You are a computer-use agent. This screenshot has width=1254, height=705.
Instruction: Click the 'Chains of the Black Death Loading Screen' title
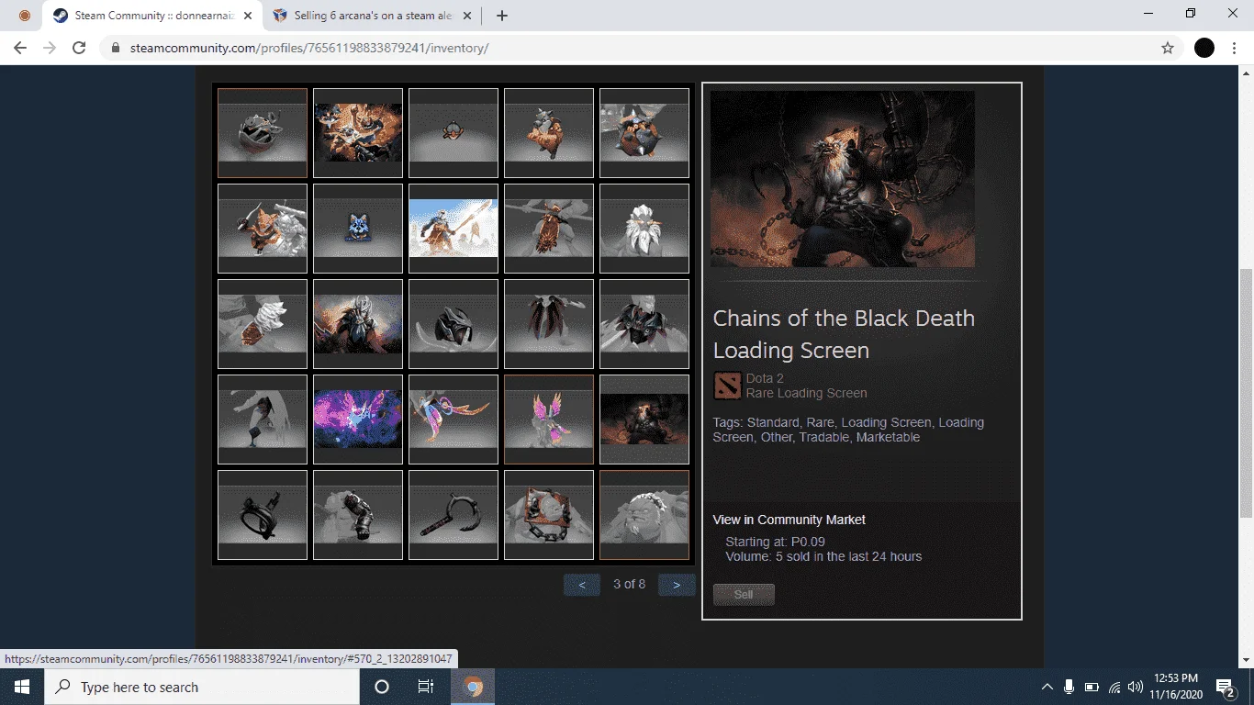pos(844,334)
